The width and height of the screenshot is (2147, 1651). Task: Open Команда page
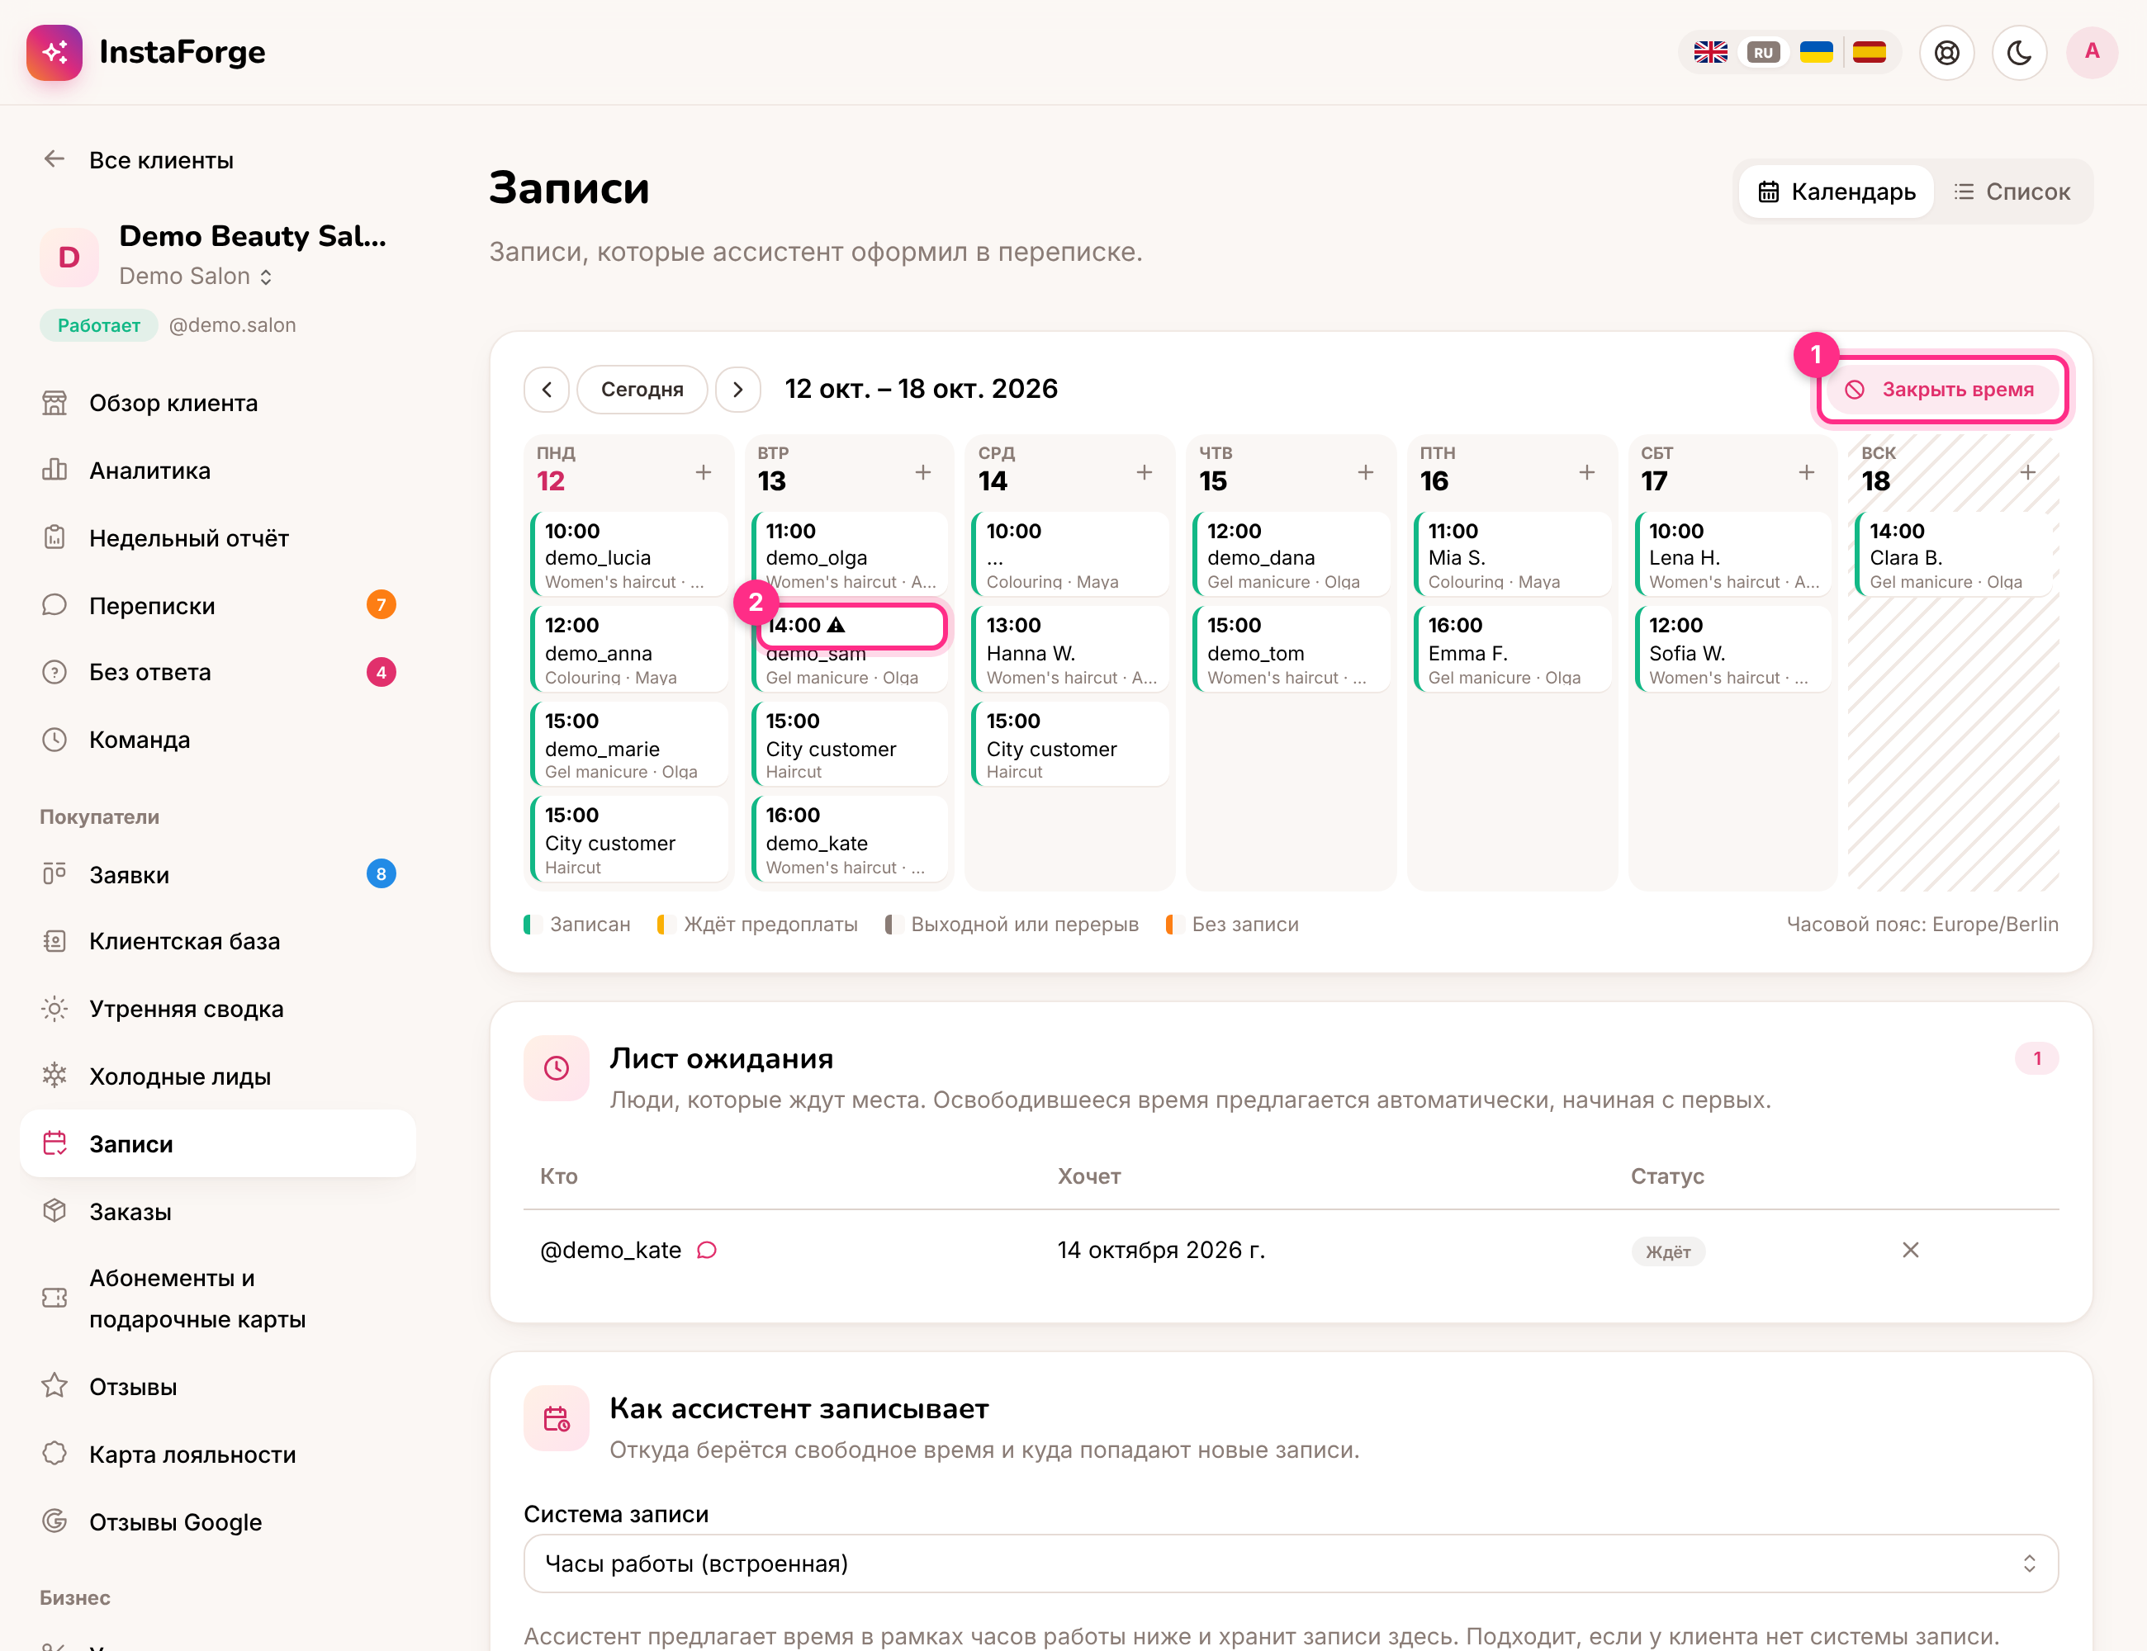point(217,740)
